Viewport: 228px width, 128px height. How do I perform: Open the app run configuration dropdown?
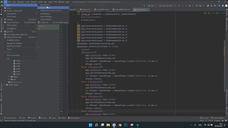(152, 6)
